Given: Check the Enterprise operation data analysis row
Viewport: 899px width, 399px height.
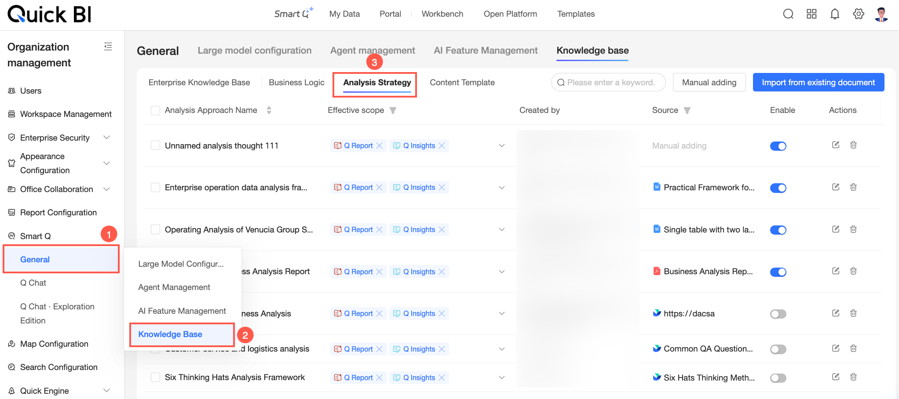Looking at the screenshot, I should (155, 188).
